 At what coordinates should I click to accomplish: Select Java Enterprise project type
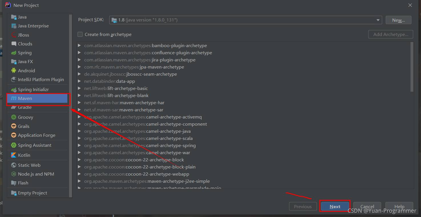[38, 26]
